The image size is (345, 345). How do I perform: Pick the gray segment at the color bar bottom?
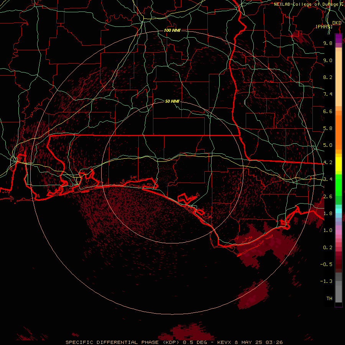[x=338, y=294]
